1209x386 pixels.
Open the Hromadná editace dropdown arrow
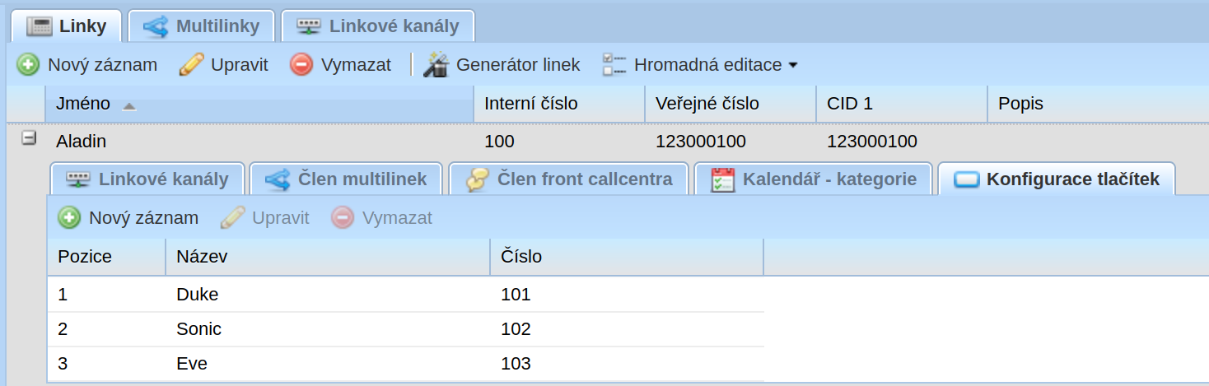pos(793,65)
